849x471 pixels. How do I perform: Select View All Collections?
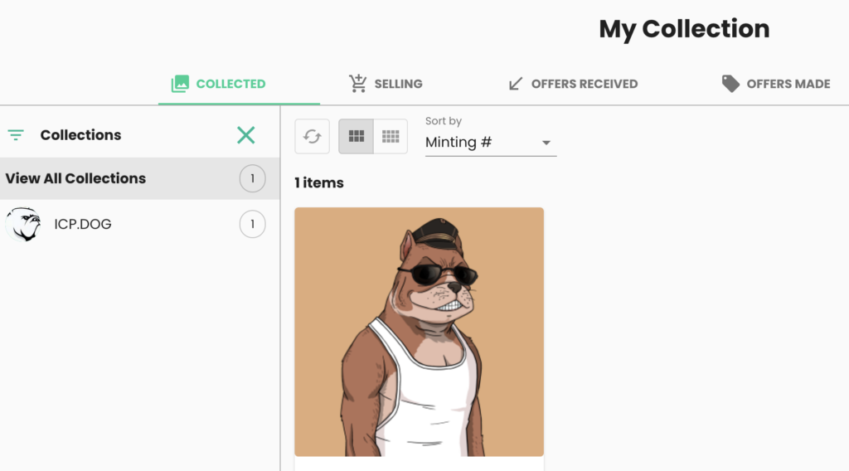(139, 178)
